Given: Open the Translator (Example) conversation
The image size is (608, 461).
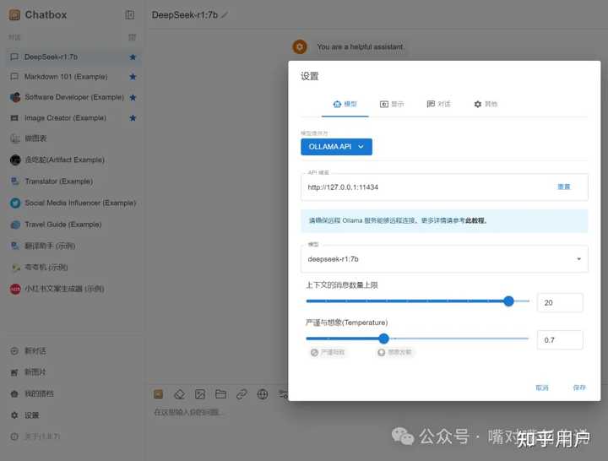Looking at the screenshot, I should tap(73, 181).
